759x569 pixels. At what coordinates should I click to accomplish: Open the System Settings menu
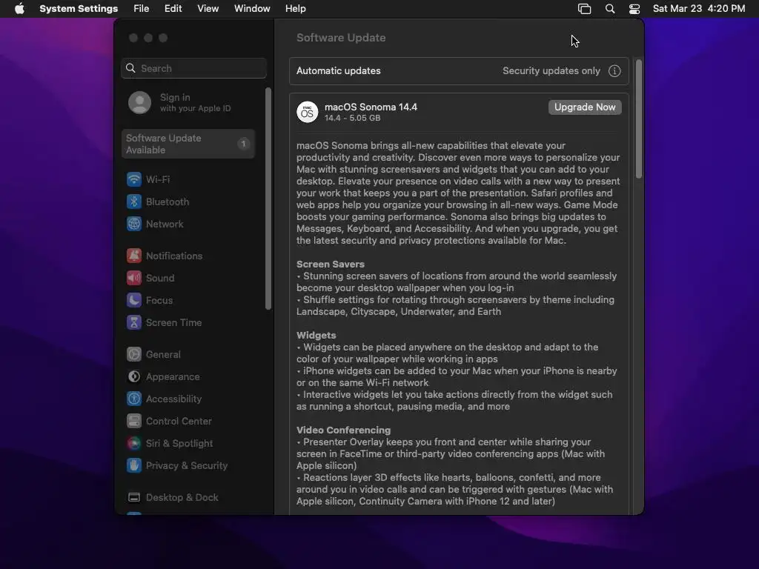point(79,9)
